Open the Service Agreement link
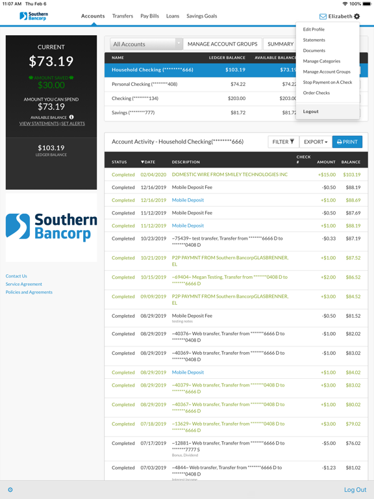Viewport: 374px width, 499px height. point(23,284)
